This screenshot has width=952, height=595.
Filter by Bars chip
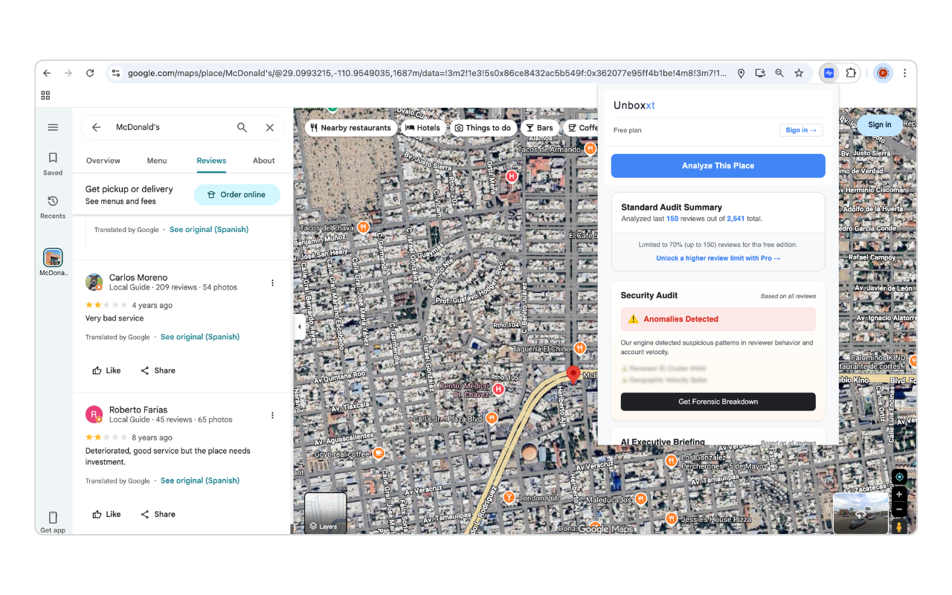pyautogui.click(x=540, y=128)
